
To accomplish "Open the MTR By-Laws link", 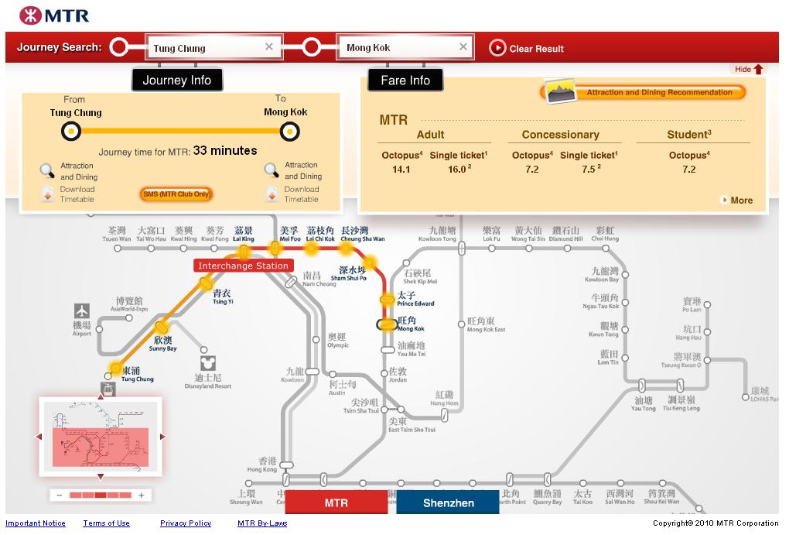I will 262,523.
